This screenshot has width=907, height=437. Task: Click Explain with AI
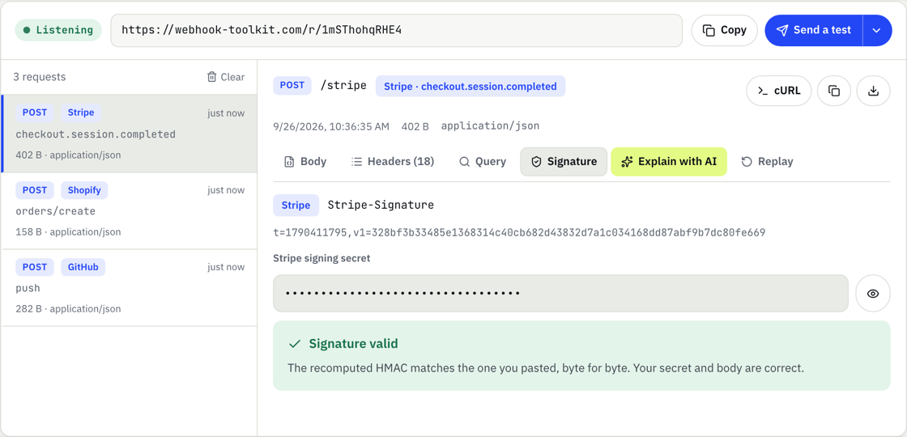[x=669, y=162]
